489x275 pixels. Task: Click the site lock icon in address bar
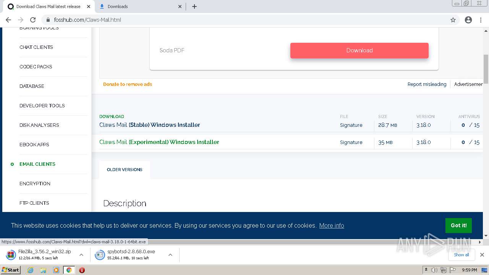click(48, 20)
